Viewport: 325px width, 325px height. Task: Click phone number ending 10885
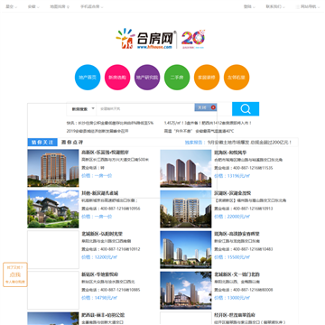(x=111, y=290)
